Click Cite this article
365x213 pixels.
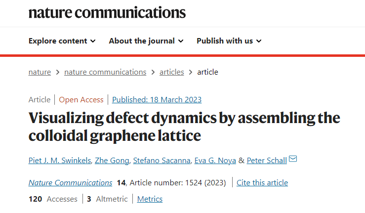[x=262, y=183]
